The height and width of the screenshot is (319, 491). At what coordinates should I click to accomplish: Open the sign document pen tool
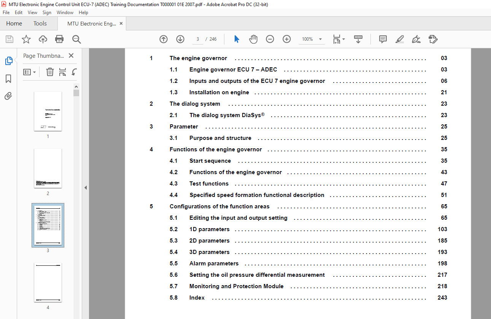(x=416, y=39)
